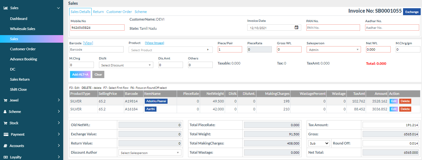Click the Stock cart icon in sidebar
Viewport: 422px width, 160px height.
click(5, 123)
